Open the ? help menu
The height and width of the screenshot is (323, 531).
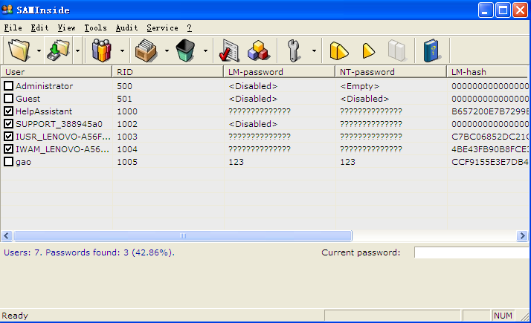pyautogui.click(x=190, y=27)
